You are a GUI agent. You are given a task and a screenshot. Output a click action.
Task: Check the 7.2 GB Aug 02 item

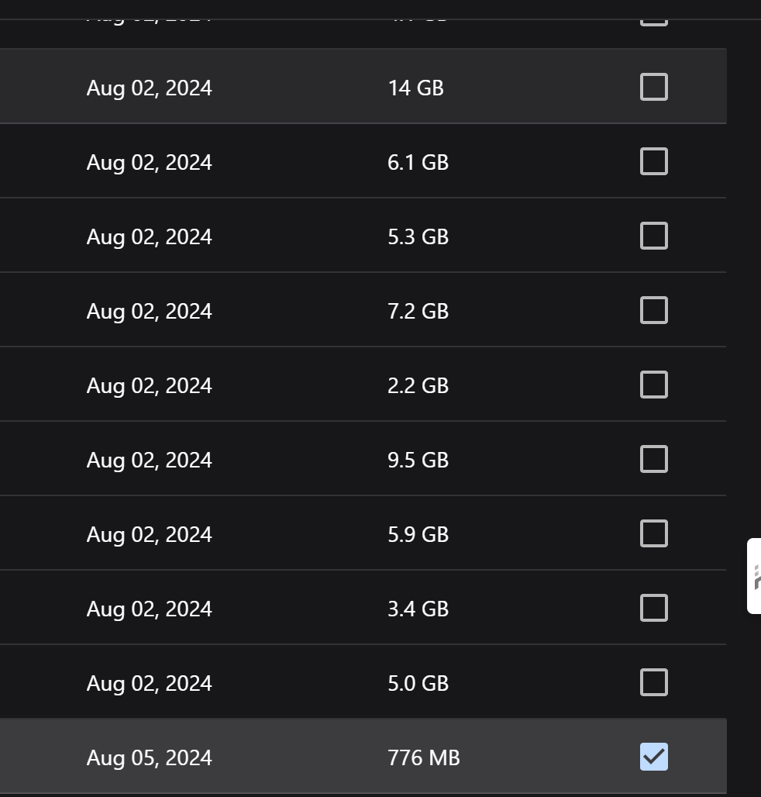click(x=653, y=310)
